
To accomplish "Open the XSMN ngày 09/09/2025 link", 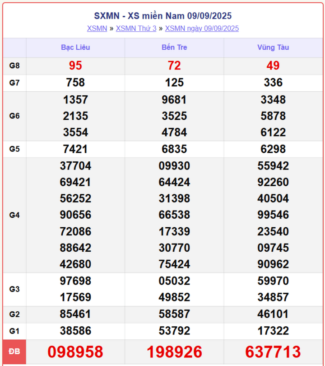I will tap(202, 28).
